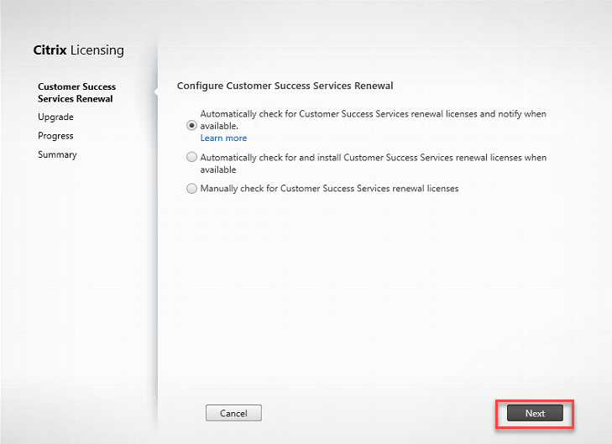Viewport: 612px width, 444px height.
Task: Select automatically check and install renewal licenses option
Action: [x=191, y=157]
